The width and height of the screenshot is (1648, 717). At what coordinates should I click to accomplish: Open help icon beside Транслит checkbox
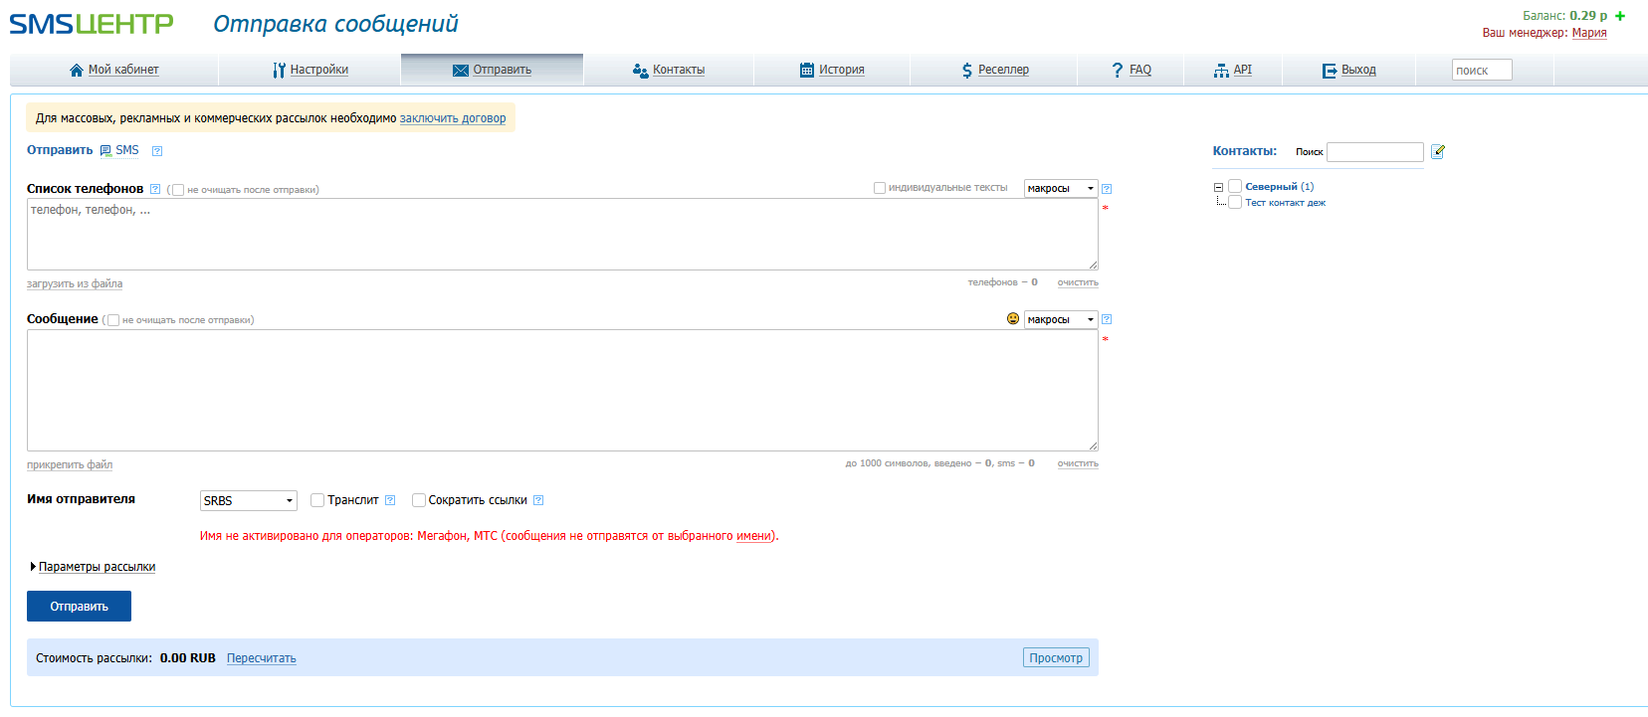tap(390, 500)
